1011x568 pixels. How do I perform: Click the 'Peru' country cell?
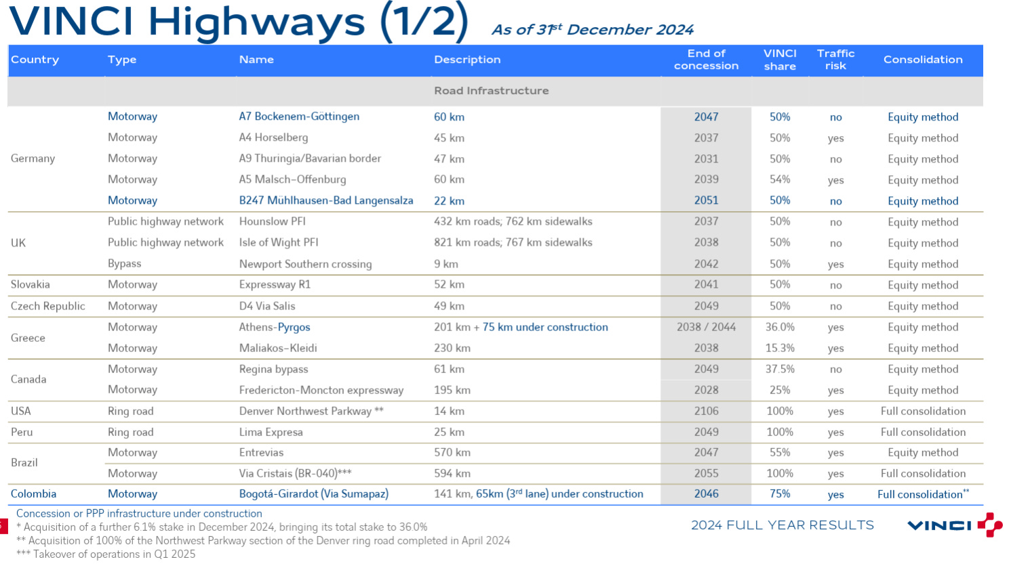[22, 432]
